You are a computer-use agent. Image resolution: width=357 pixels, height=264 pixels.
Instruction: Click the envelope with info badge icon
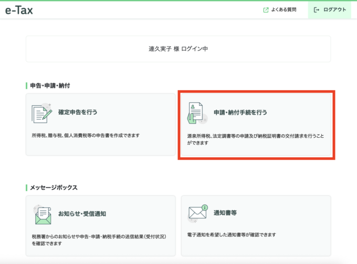point(197,213)
